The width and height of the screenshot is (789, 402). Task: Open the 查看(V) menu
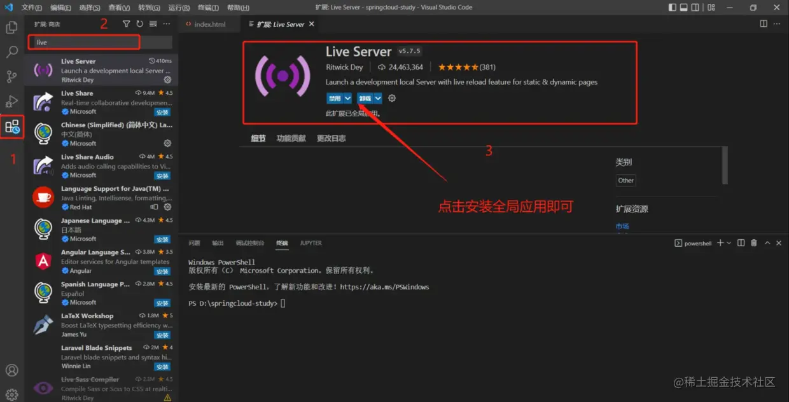tap(119, 8)
